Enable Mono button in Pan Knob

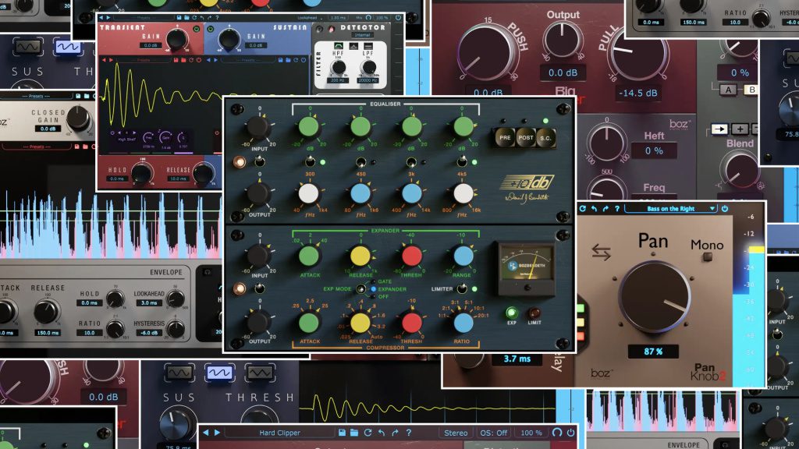coord(707,257)
